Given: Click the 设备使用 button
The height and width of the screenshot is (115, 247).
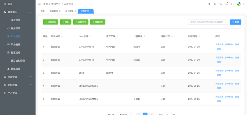Looking at the screenshot, I should click(x=81, y=22).
